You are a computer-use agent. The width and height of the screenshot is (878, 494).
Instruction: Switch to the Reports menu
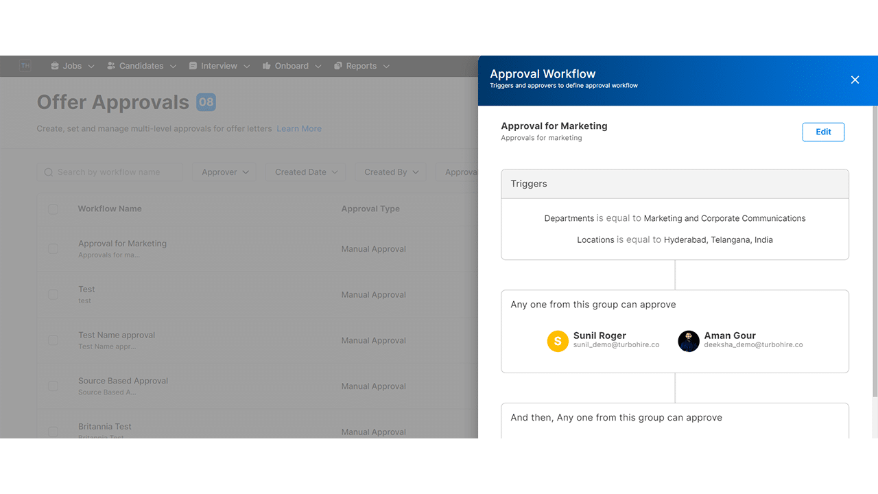click(361, 65)
